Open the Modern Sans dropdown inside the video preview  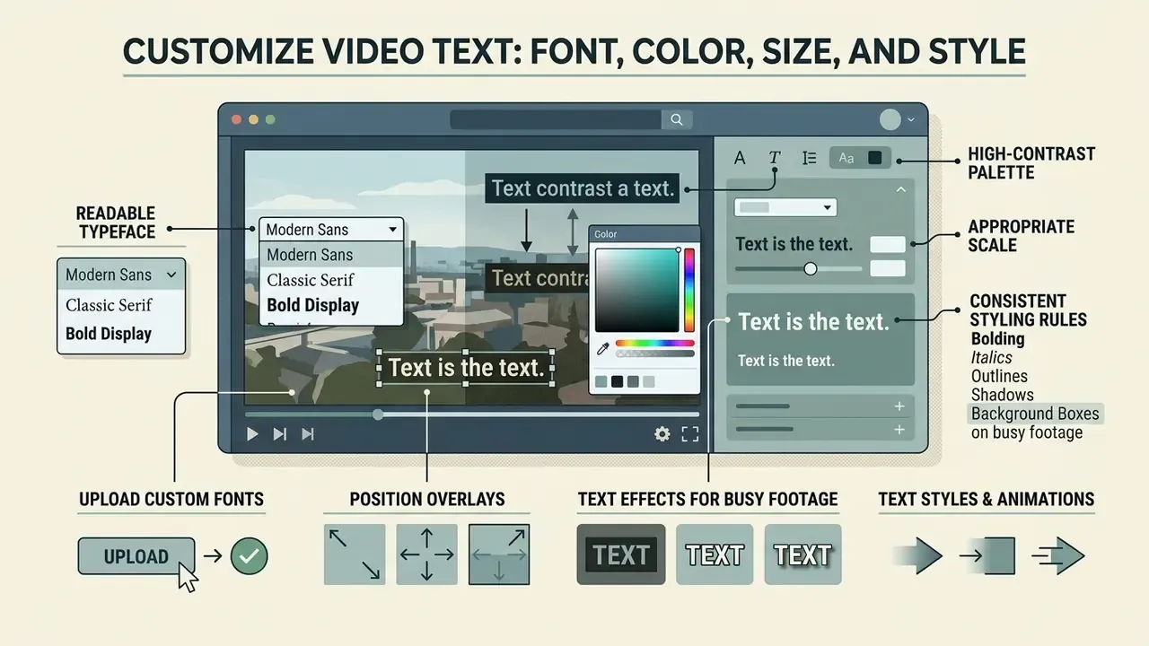(331, 230)
